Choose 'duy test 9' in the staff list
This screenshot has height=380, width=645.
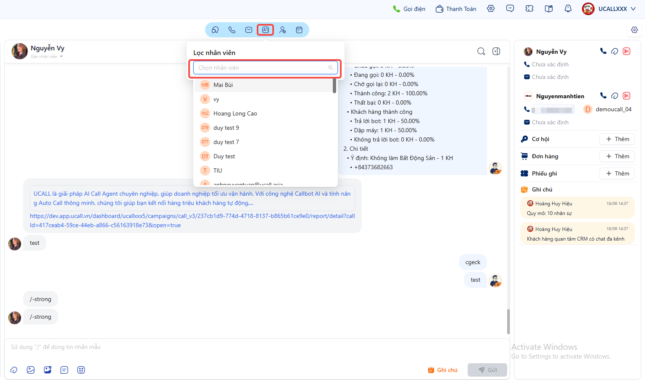264,128
